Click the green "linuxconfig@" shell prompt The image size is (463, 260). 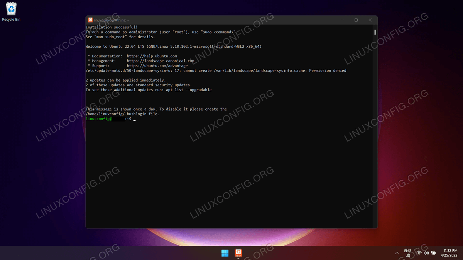click(99, 119)
